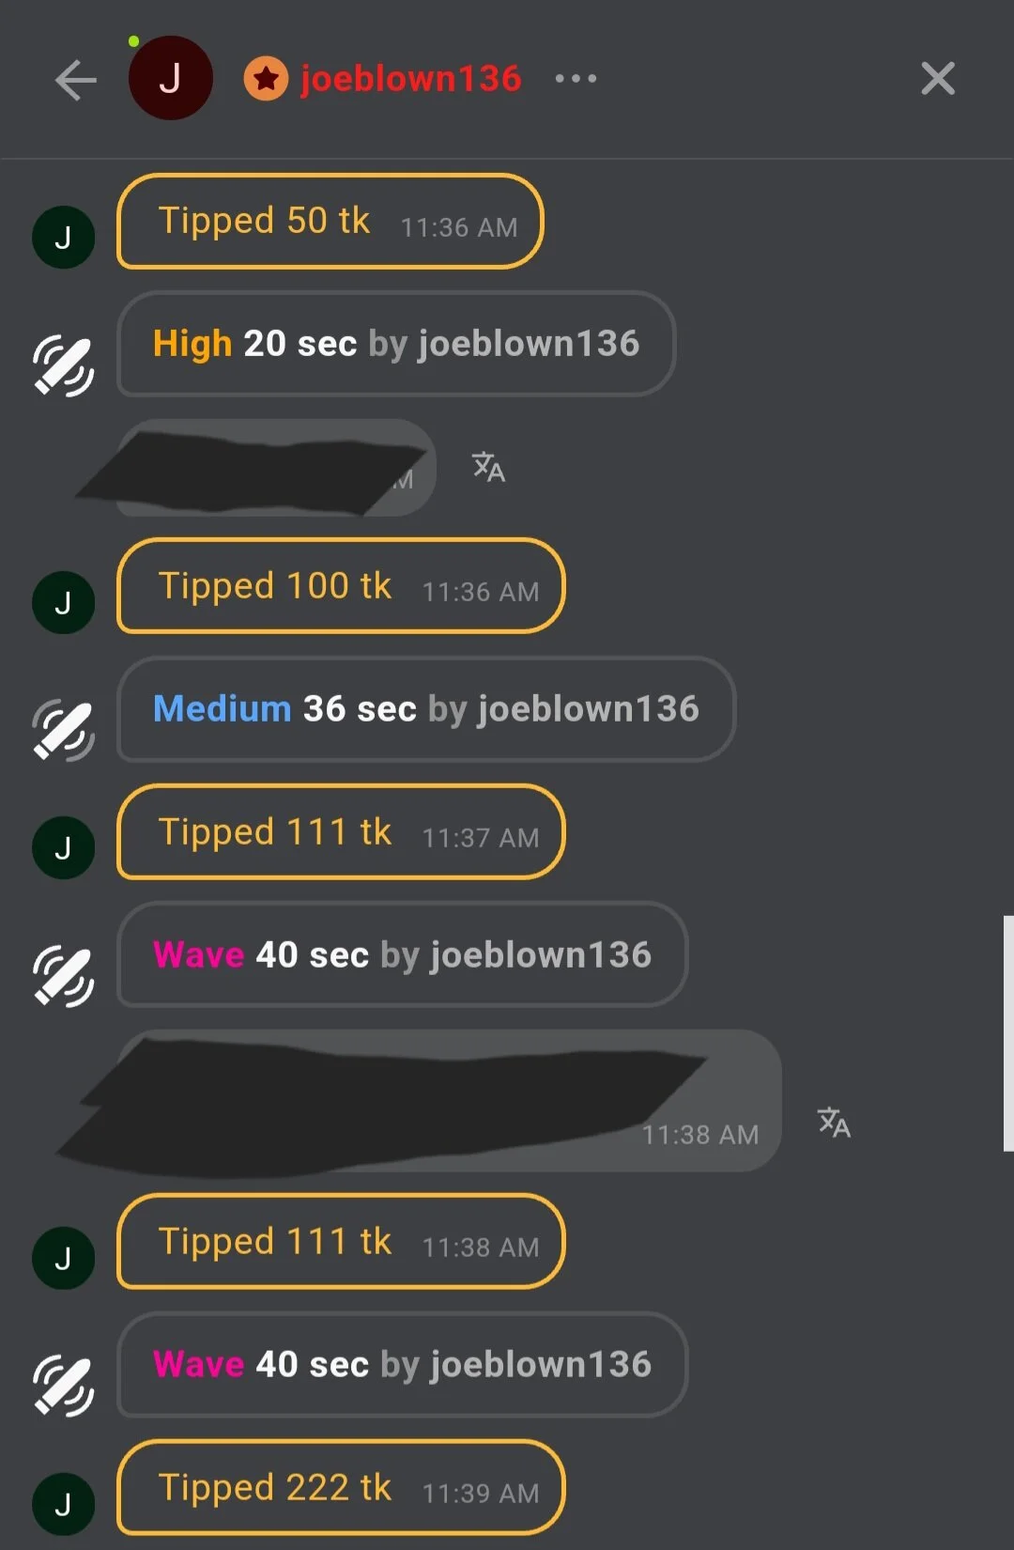The image size is (1014, 1550).
Task: Select the Tipped 100 tk message
Action: (341, 586)
